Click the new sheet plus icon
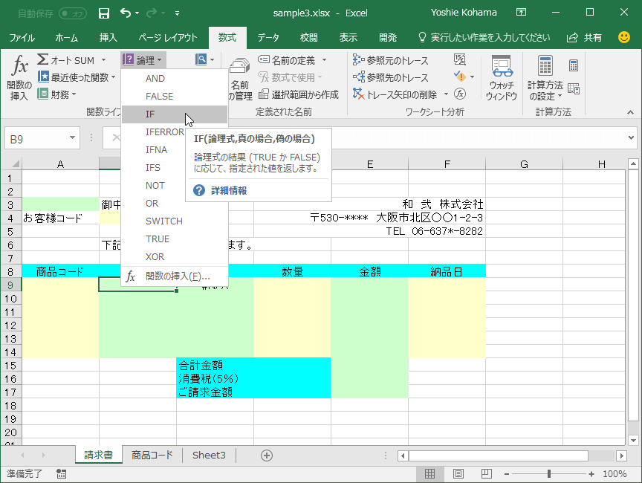 pos(267,456)
